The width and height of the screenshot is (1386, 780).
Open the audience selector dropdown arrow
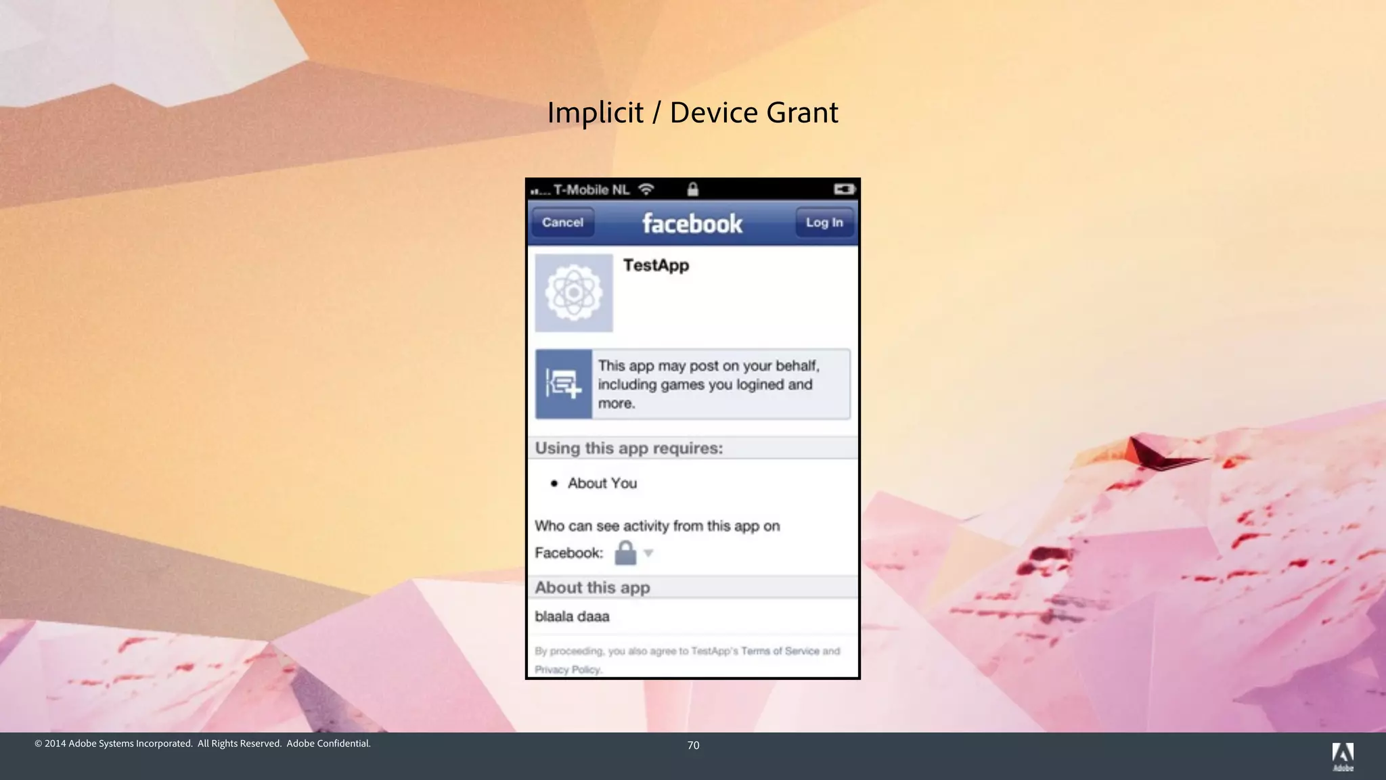(x=648, y=553)
